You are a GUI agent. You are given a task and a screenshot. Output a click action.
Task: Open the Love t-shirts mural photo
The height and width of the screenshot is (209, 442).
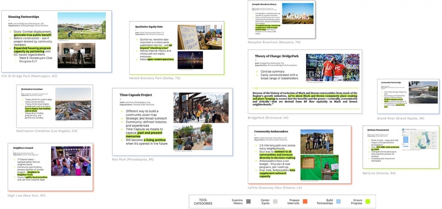pyautogui.click(x=332, y=68)
